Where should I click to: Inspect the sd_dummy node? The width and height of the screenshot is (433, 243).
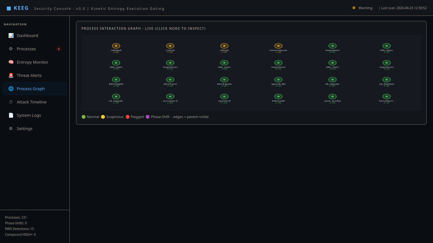click(387, 80)
